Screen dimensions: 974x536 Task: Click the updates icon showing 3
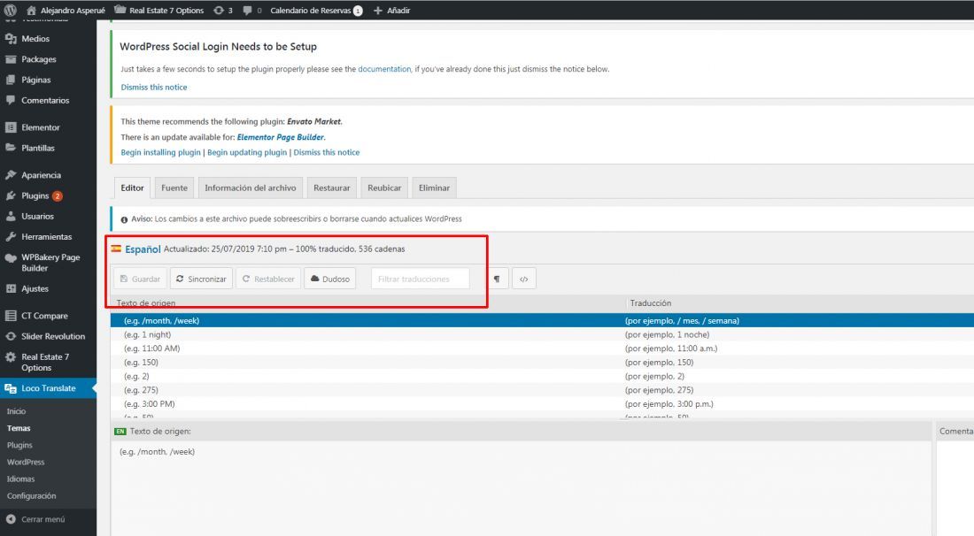point(222,10)
